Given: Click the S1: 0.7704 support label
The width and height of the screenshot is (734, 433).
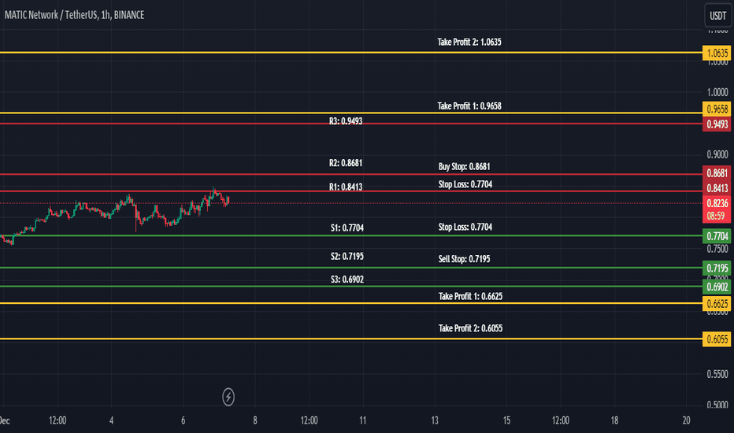Looking at the screenshot, I should (347, 228).
